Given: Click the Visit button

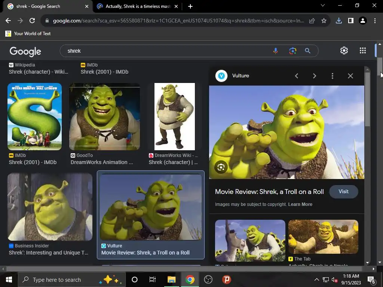Looking at the screenshot, I should pyautogui.click(x=343, y=192).
